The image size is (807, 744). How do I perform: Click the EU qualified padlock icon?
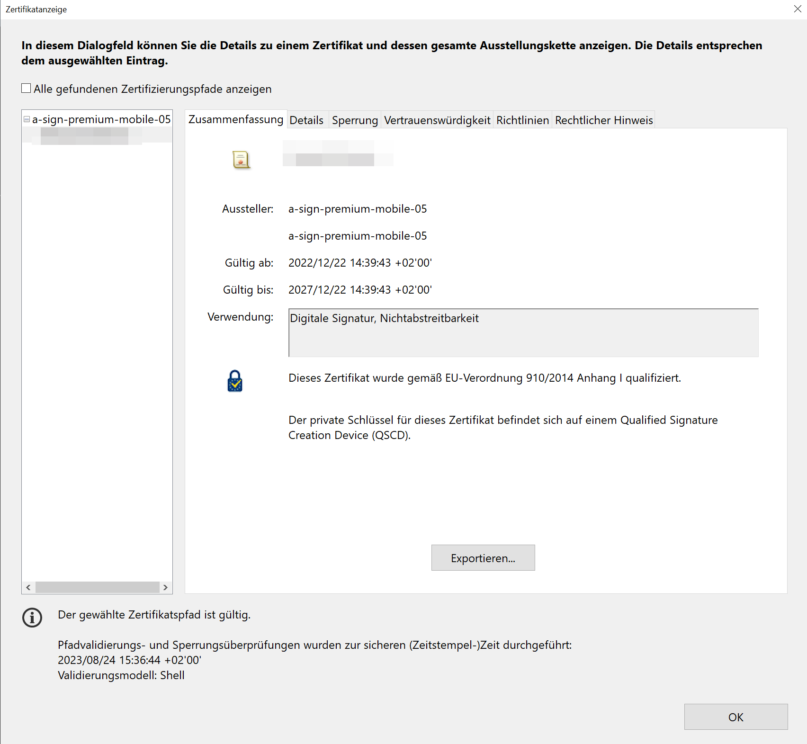pyautogui.click(x=235, y=381)
